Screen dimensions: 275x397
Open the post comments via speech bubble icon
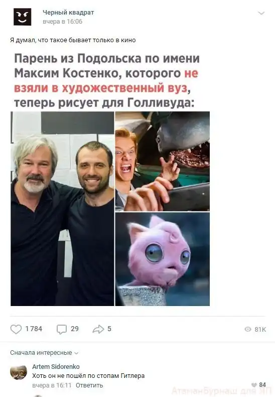coord(62,329)
